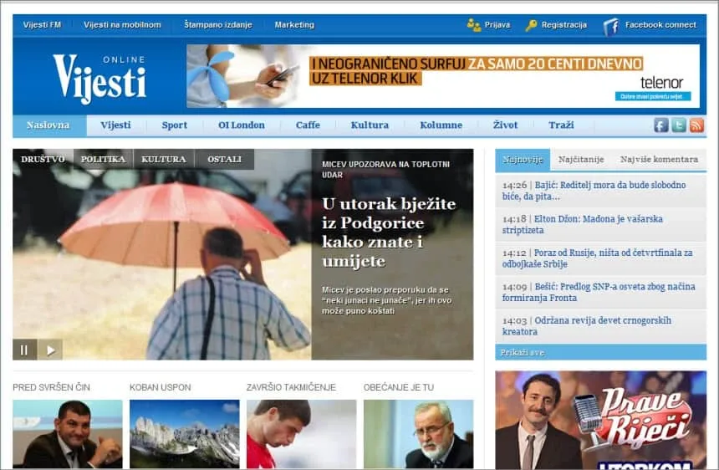This screenshot has width=719, height=470.
Task: Open news Bešić: Predlog SNP-a osveta
Action: 600,293
